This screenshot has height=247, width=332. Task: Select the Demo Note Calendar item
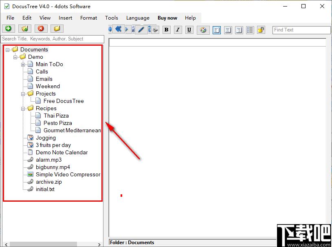point(62,152)
